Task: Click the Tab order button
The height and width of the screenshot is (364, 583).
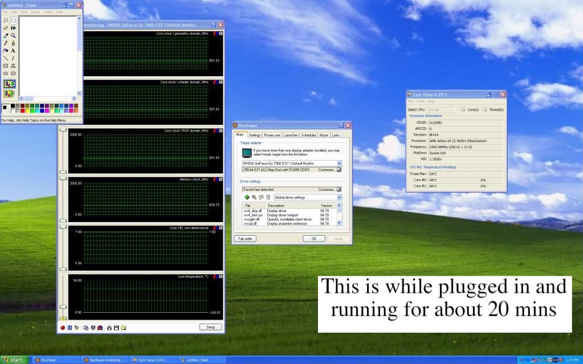Action: 245,239
